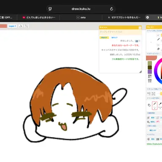Image resolution: width=162 pixels, height=162 pixels.
Task: Click the salmon current-color bar at the canvas top
Action: point(3,26)
